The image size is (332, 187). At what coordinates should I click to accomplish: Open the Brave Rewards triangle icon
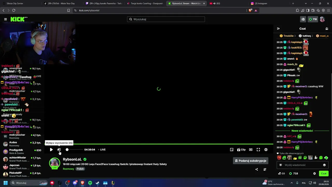click(256, 10)
